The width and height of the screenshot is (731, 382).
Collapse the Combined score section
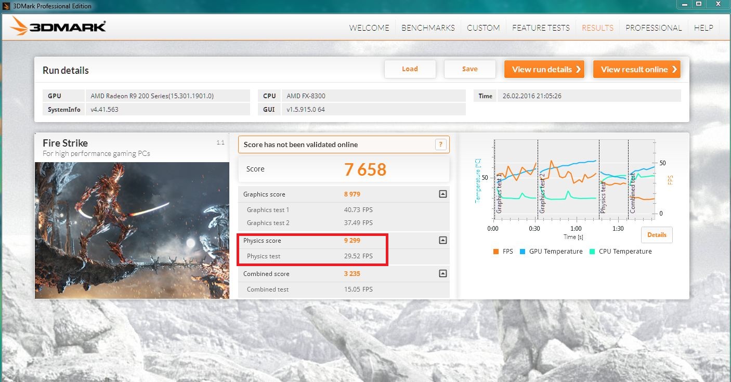pos(442,273)
